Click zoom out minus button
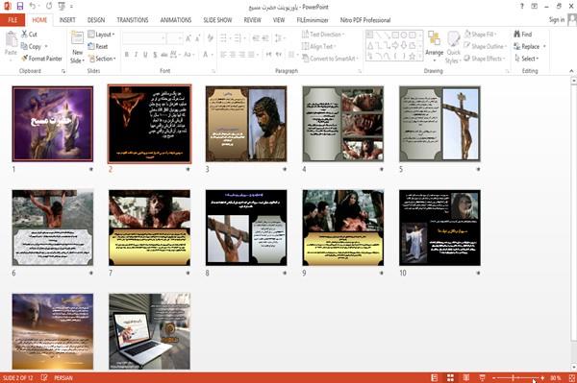This screenshot has width=577, height=383. (x=494, y=378)
